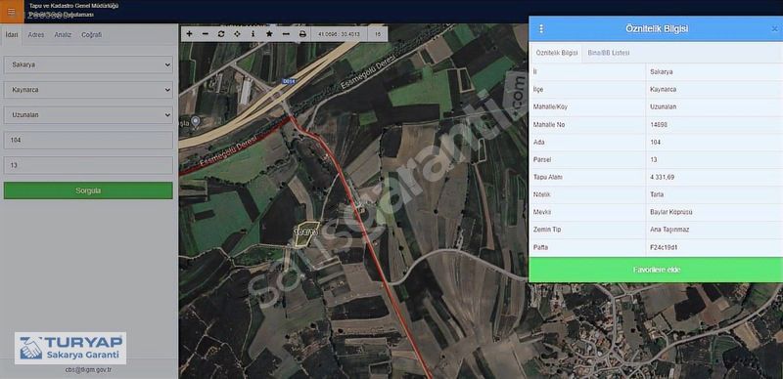Click the refresh map icon

coord(221,34)
